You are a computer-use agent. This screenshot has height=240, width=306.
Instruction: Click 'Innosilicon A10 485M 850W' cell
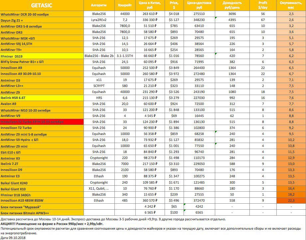[x=42, y=201]
